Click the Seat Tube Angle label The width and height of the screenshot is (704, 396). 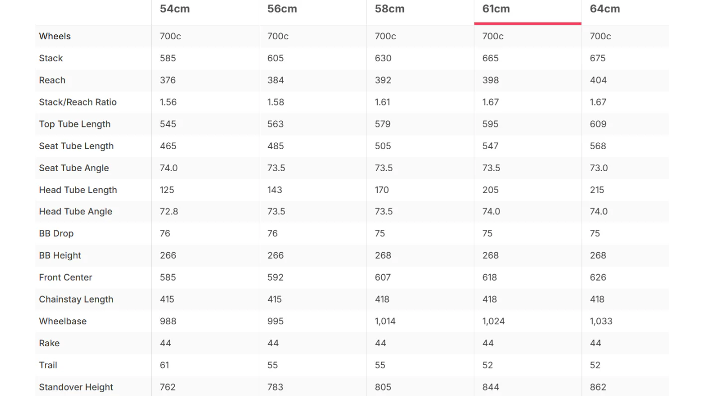click(x=74, y=168)
